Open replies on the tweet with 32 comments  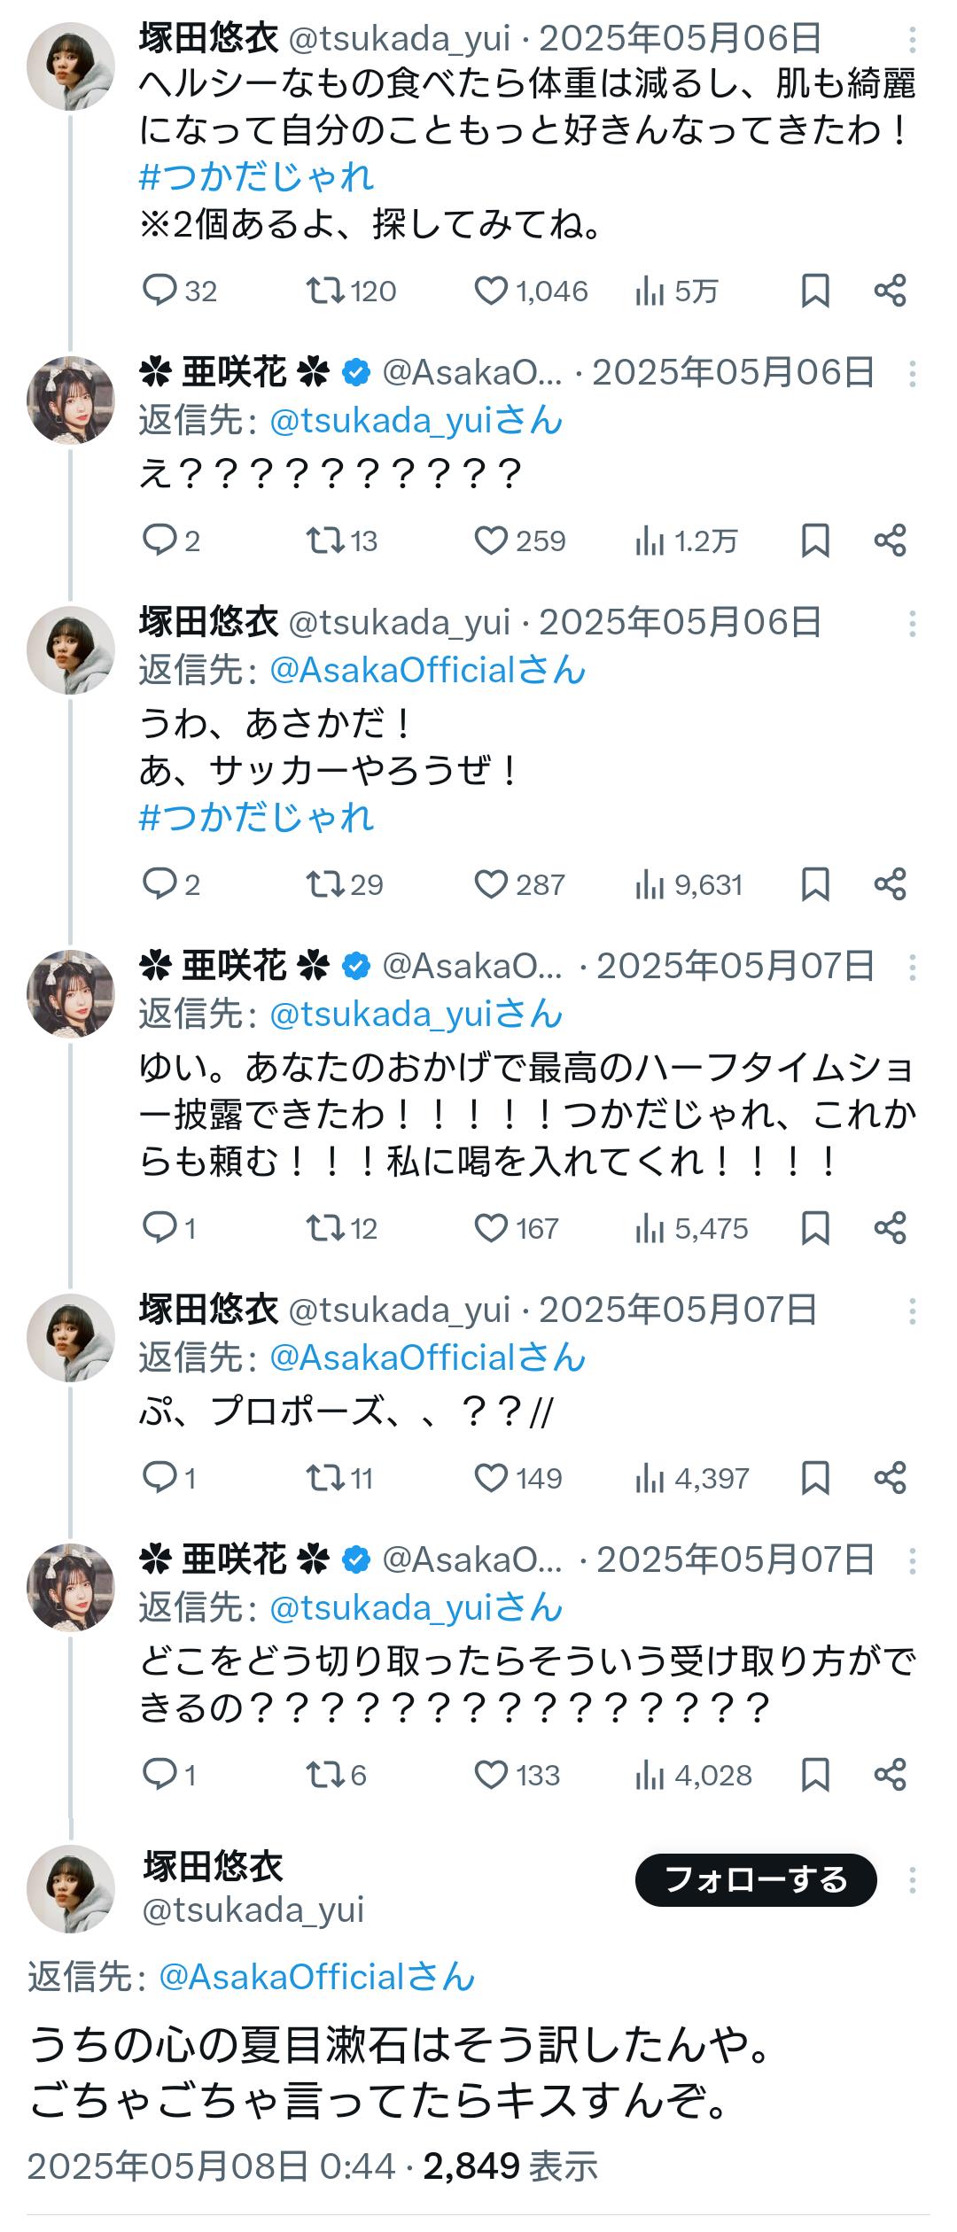(x=160, y=291)
